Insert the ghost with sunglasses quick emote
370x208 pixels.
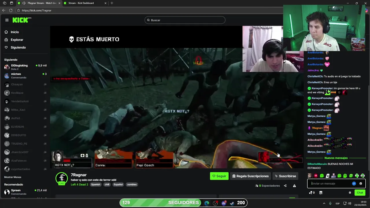point(328,176)
